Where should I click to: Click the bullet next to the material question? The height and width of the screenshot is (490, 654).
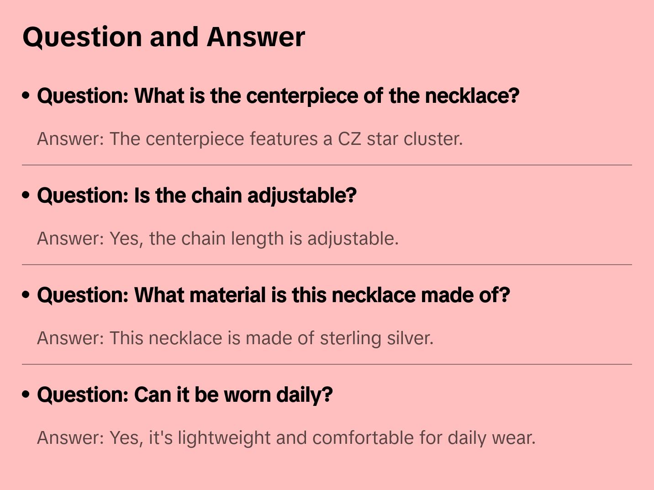(x=26, y=295)
